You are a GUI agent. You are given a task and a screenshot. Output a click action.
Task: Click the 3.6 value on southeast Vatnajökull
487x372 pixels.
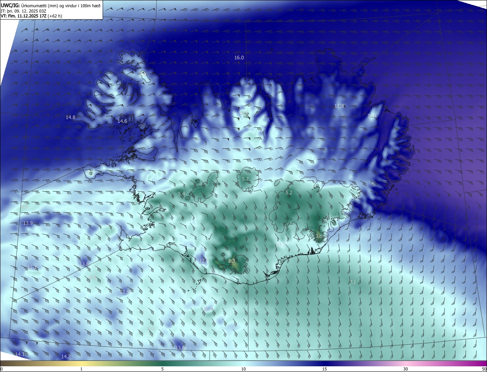(319, 236)
